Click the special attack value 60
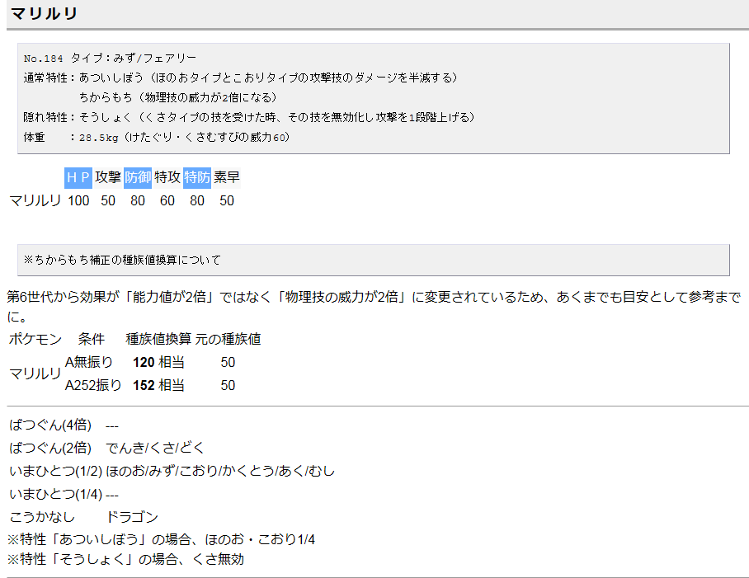The width and height of the screenshot is (749, 578). [167, 201]
